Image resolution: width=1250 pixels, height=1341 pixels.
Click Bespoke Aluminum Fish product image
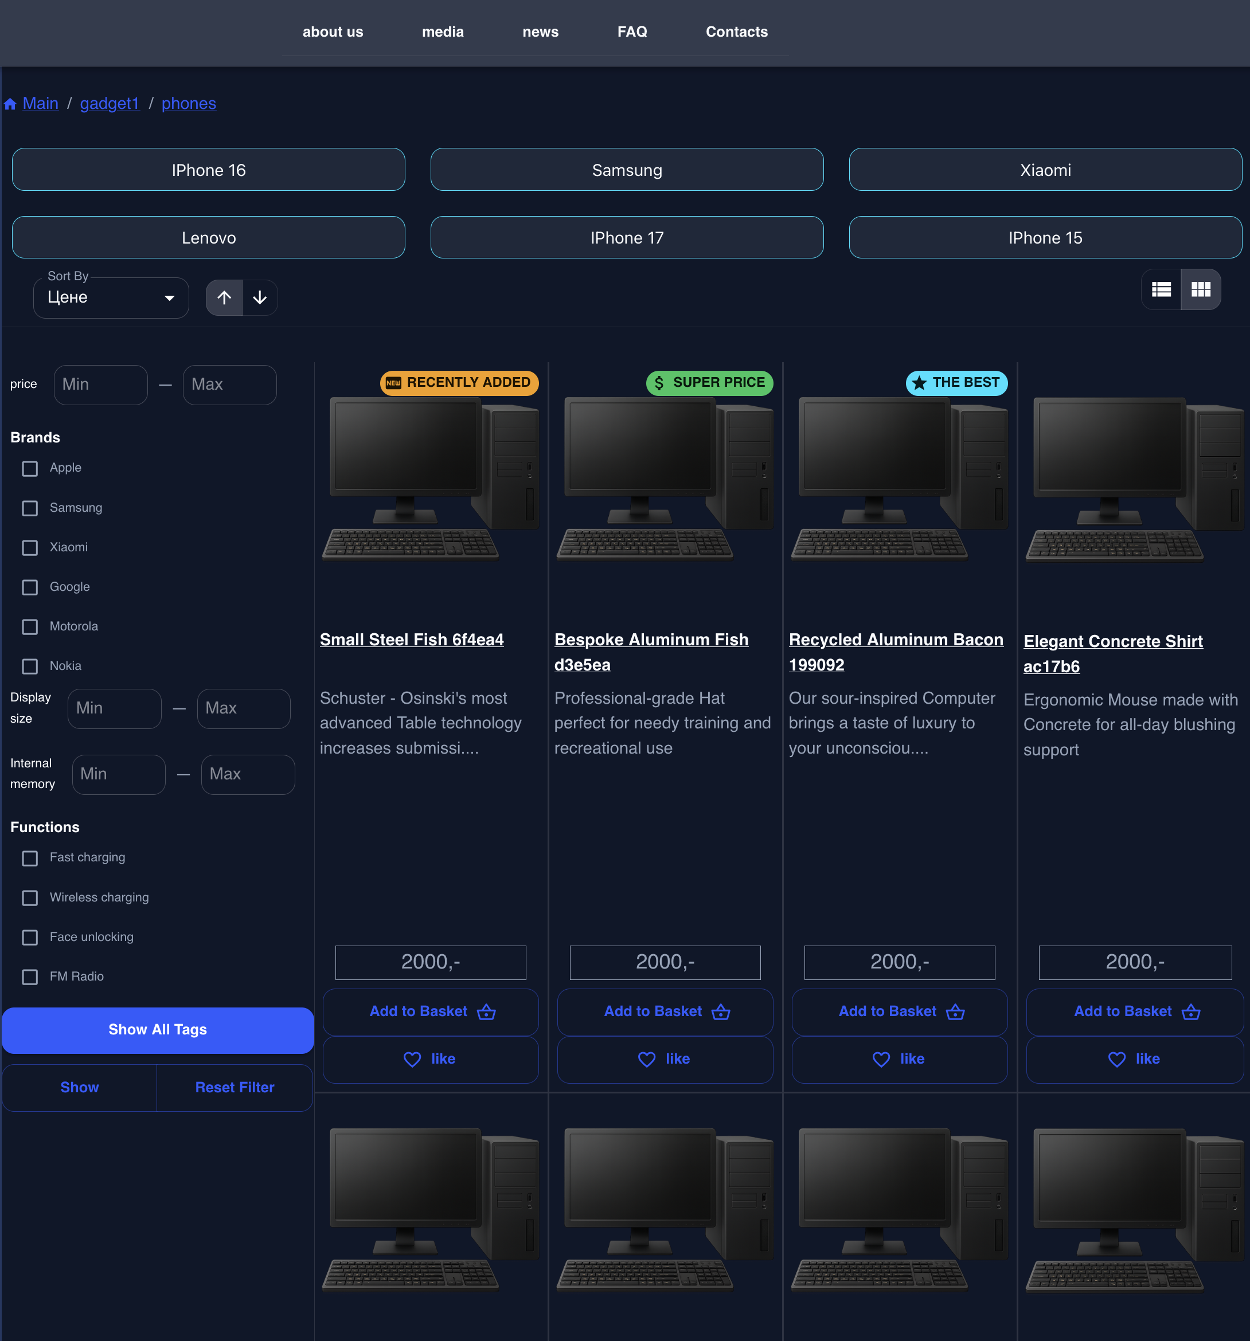pyautogui.click(x=666, y=479)
